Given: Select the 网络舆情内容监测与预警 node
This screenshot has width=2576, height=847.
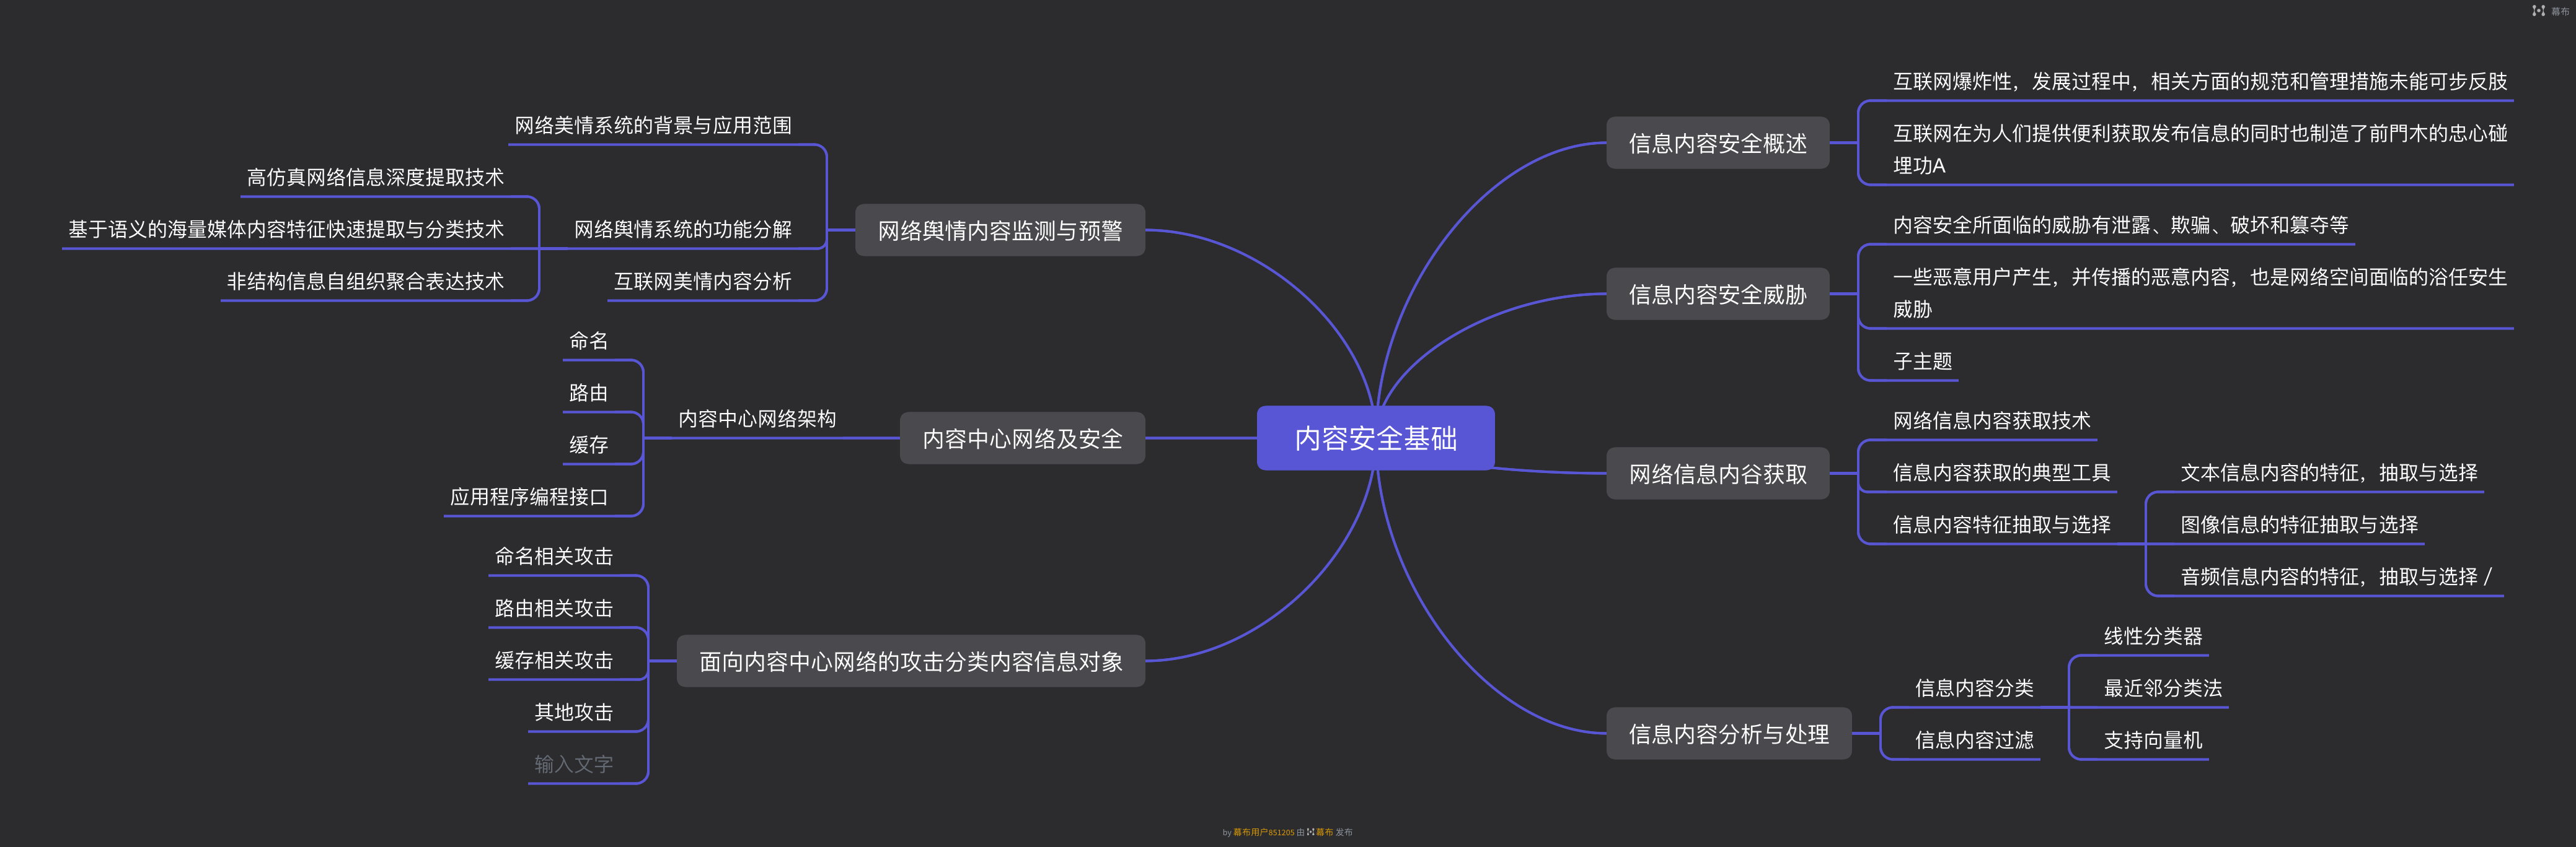Looking at the screenshot, I should pyautogui.click(x=999, y=231).
